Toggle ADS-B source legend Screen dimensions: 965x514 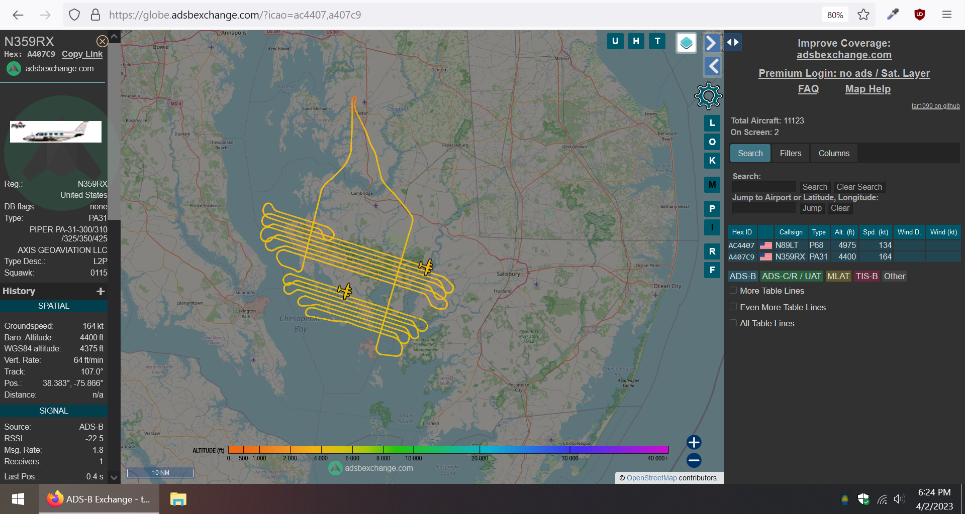pos(742,276)
